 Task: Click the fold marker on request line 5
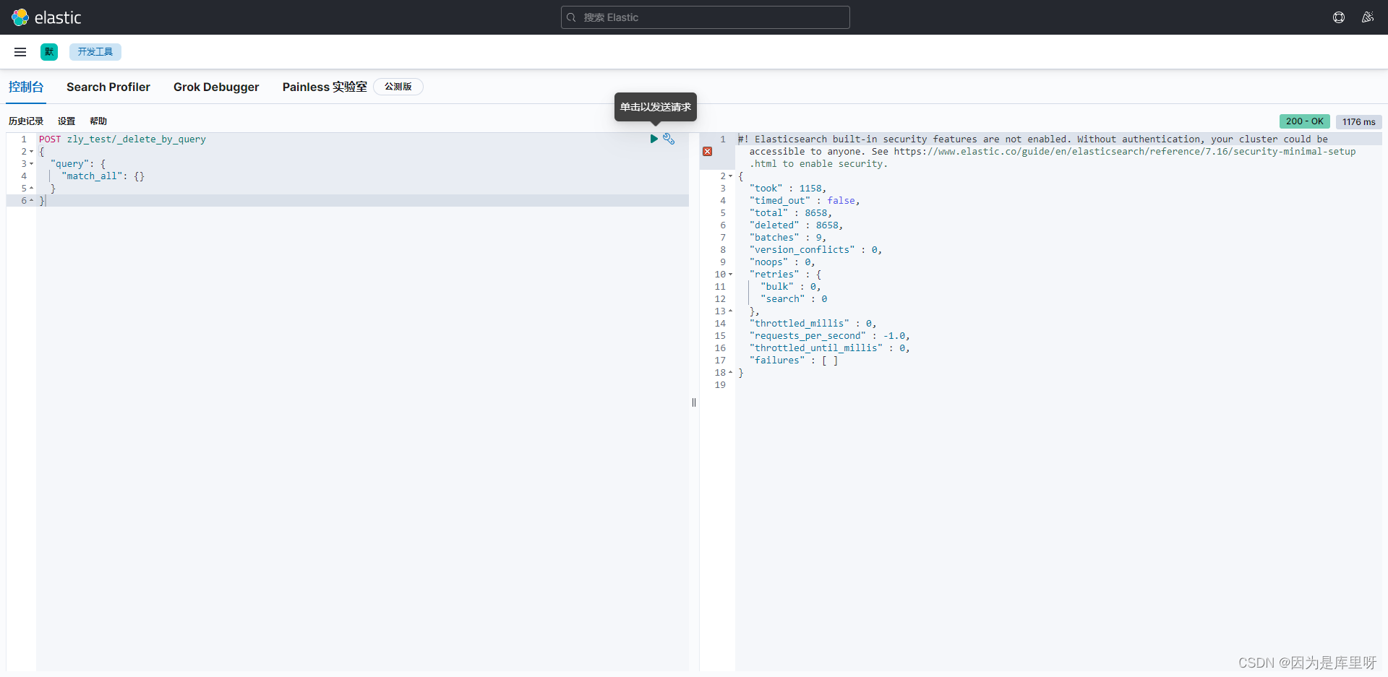[x=31, y=189]
